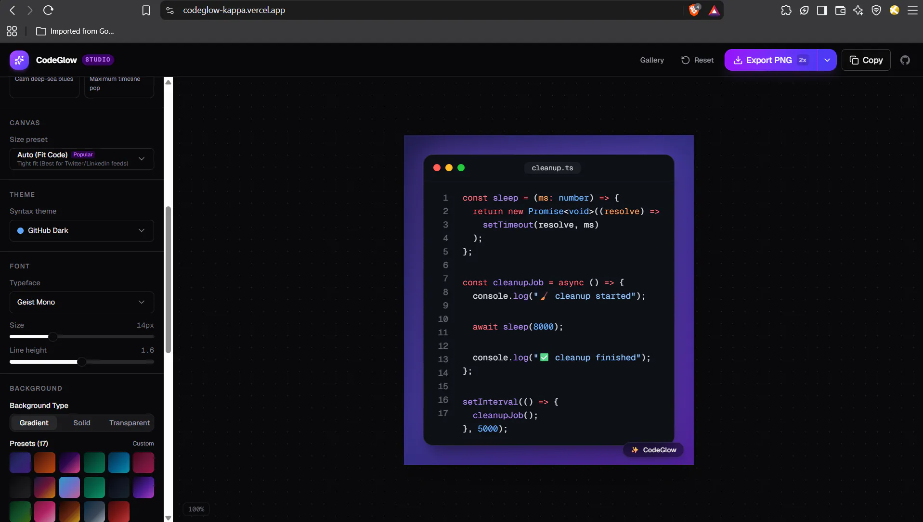923x522 pixels.
Task: Open Brave Wallet icon
Action: [x=840, y=10]
